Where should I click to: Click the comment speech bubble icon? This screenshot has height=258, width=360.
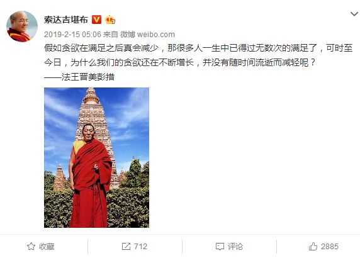220,247
